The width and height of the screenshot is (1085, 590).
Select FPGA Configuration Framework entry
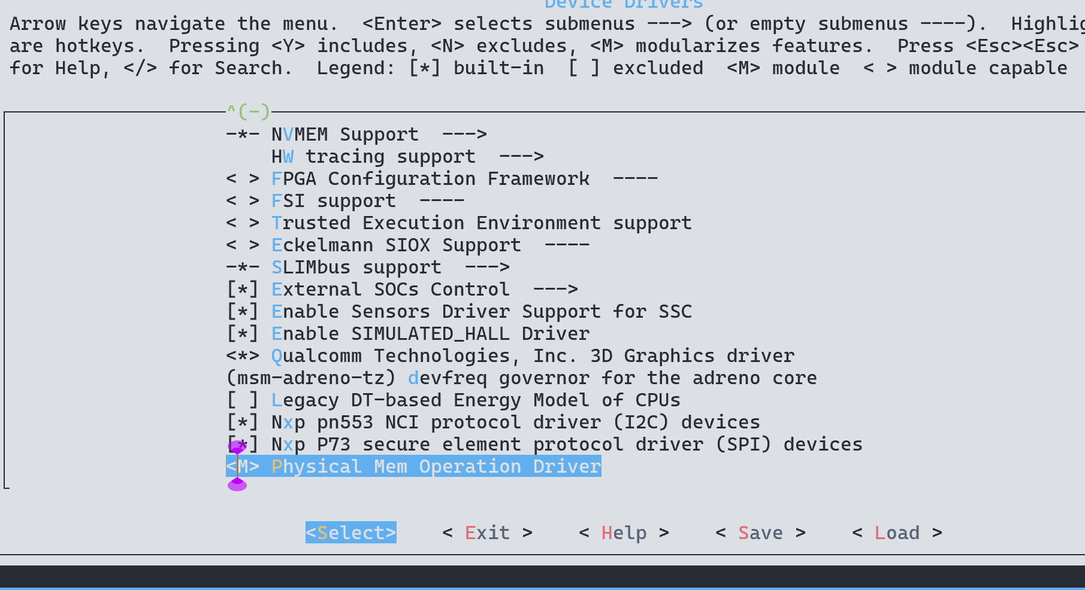[430, 179]
